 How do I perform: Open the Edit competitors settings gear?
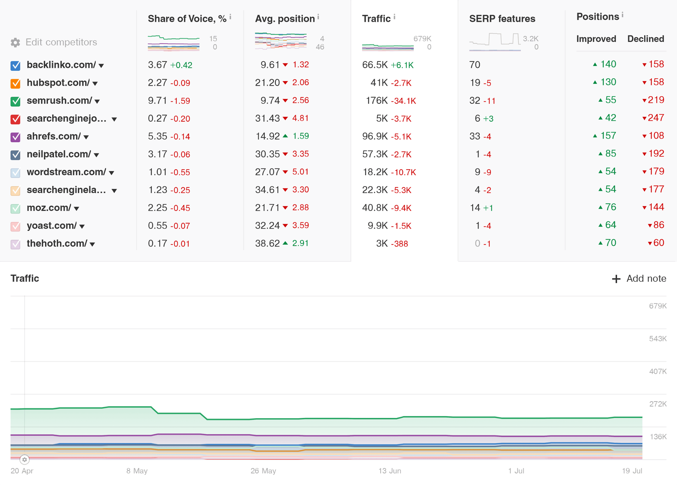click(15, 42)
